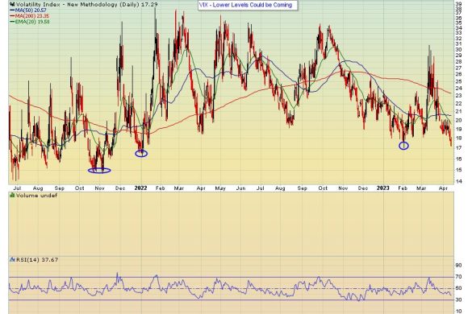Click the red MA(200) legend entry
Viewport: 472px width, 314px height.
(30, 16)
